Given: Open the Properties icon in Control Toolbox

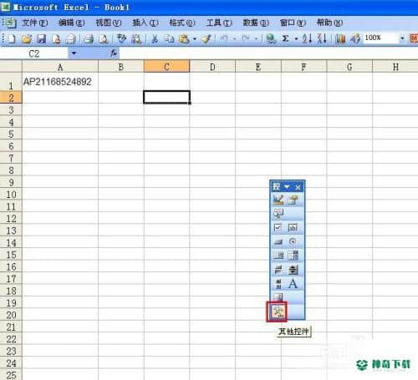Looking at the screenshot, I should coord(293,200).
